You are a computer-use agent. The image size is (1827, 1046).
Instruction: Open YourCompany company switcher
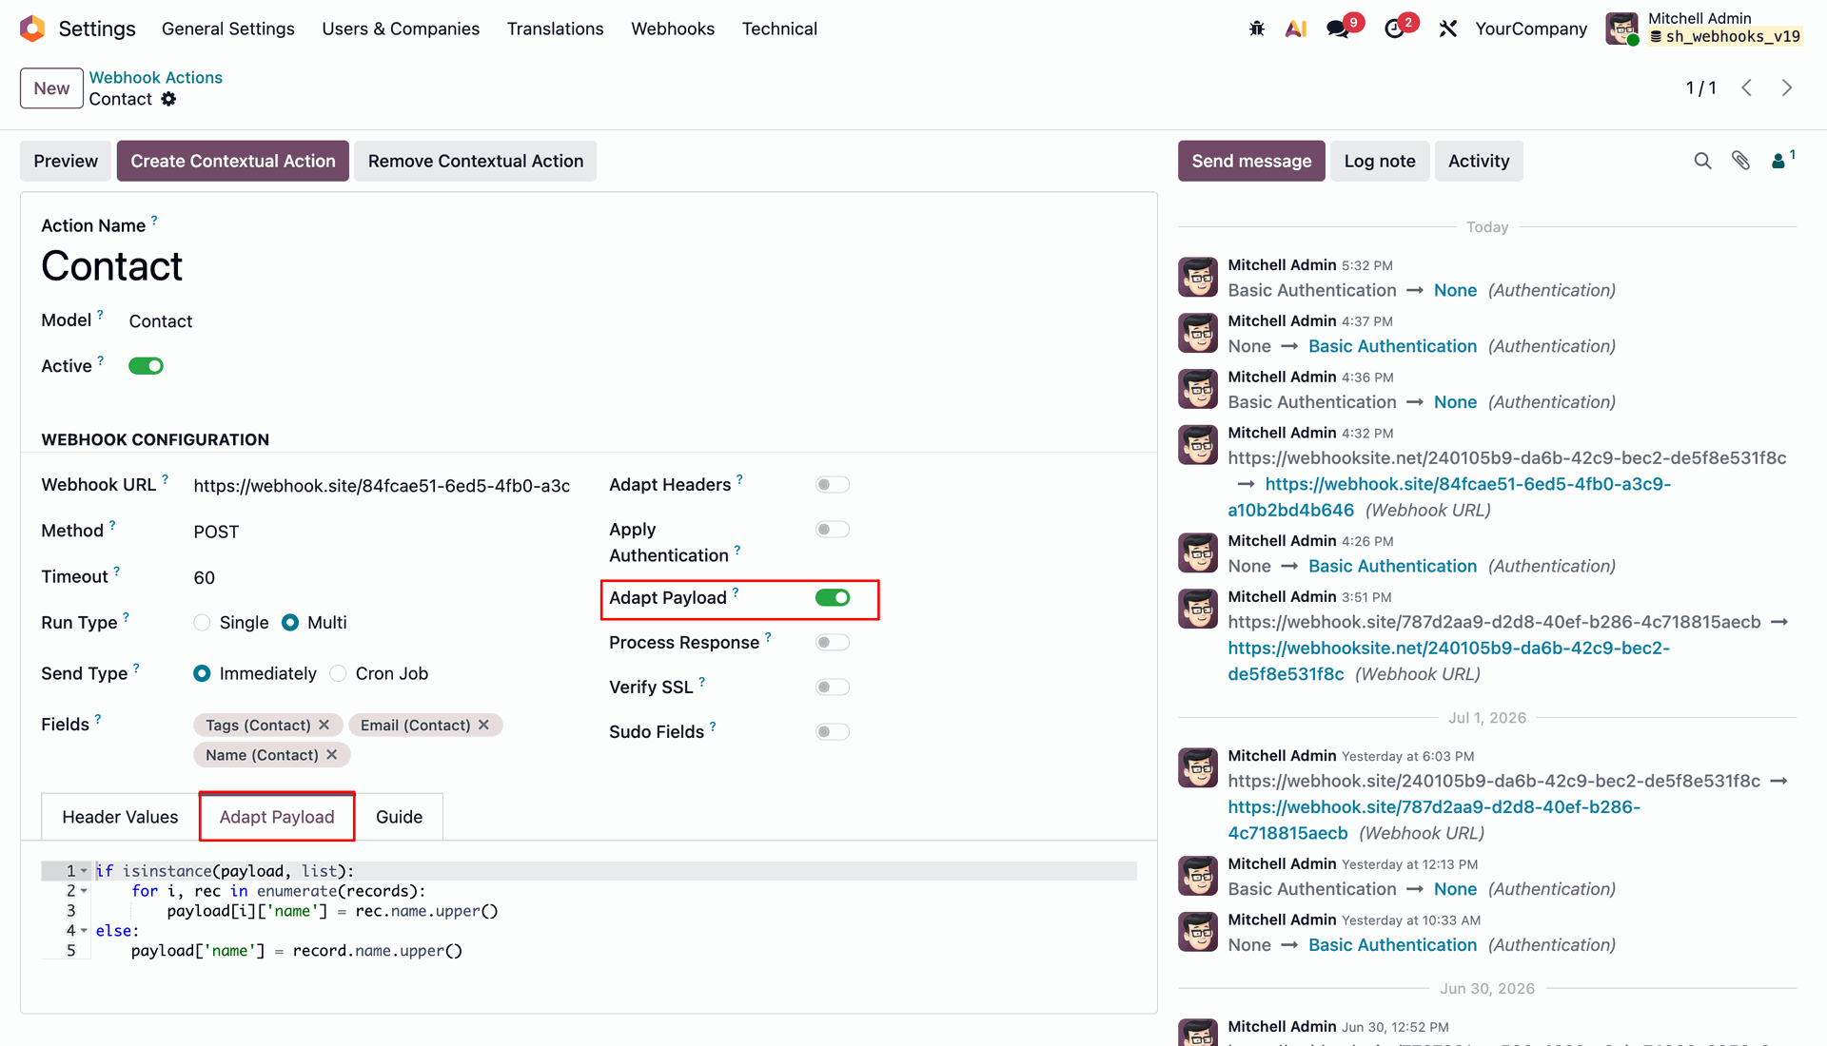coord(1531,29)
